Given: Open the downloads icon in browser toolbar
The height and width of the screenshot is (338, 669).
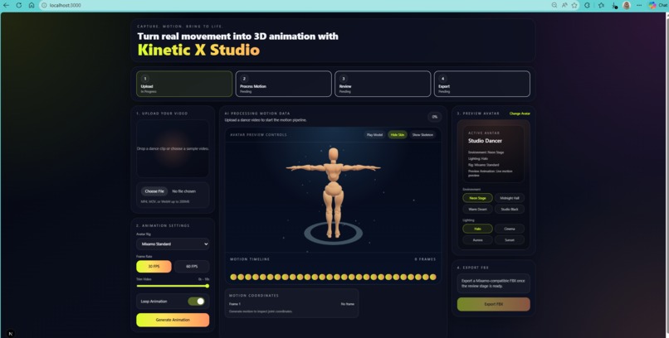Looking at the screenshot, I should coord(614,5).
